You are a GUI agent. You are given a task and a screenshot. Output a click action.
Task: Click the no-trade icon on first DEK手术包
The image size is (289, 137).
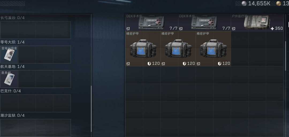coord(128,29)
